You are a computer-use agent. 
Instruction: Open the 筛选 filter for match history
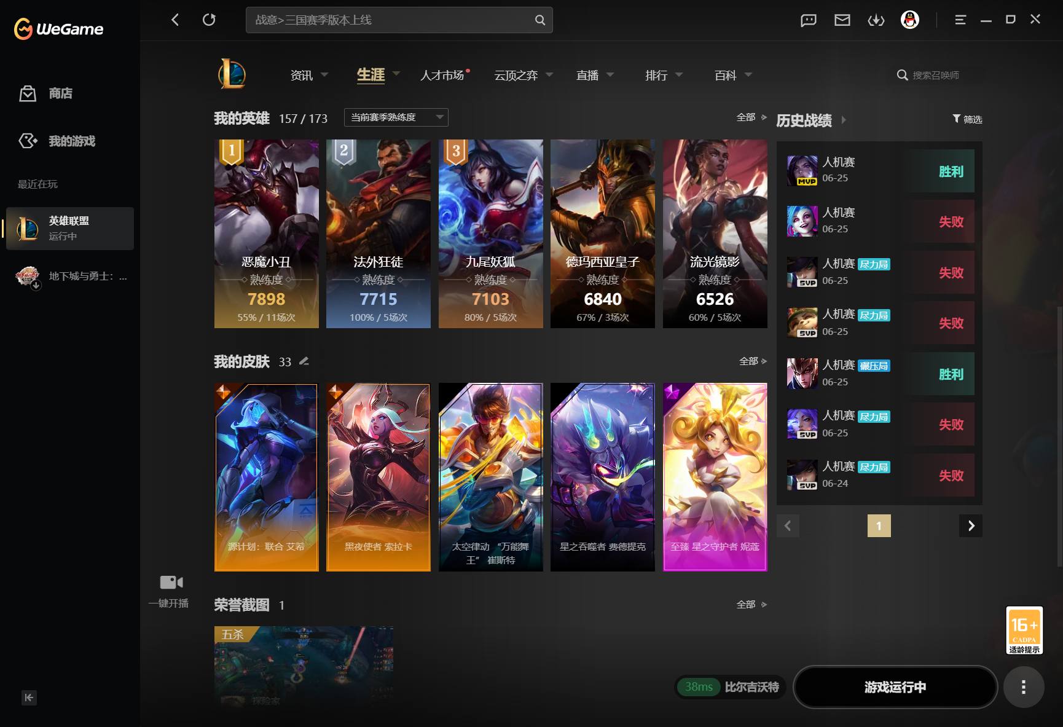967,119
